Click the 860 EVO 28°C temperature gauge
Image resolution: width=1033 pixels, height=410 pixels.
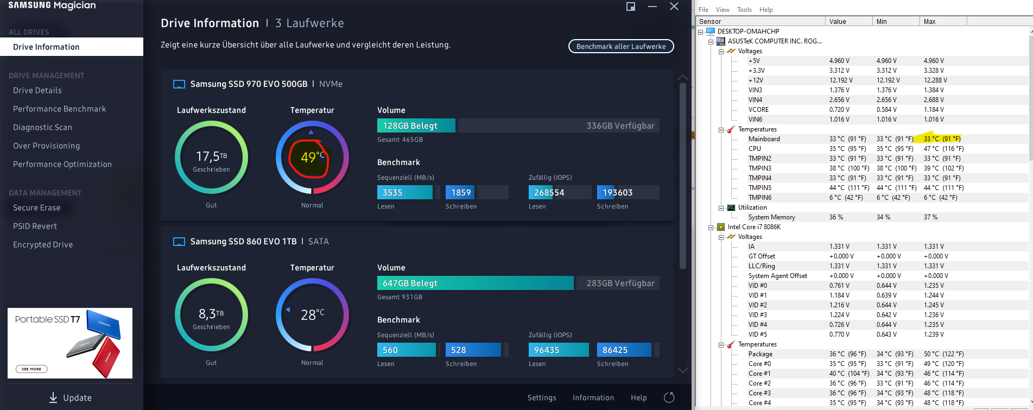coord(312,315)
